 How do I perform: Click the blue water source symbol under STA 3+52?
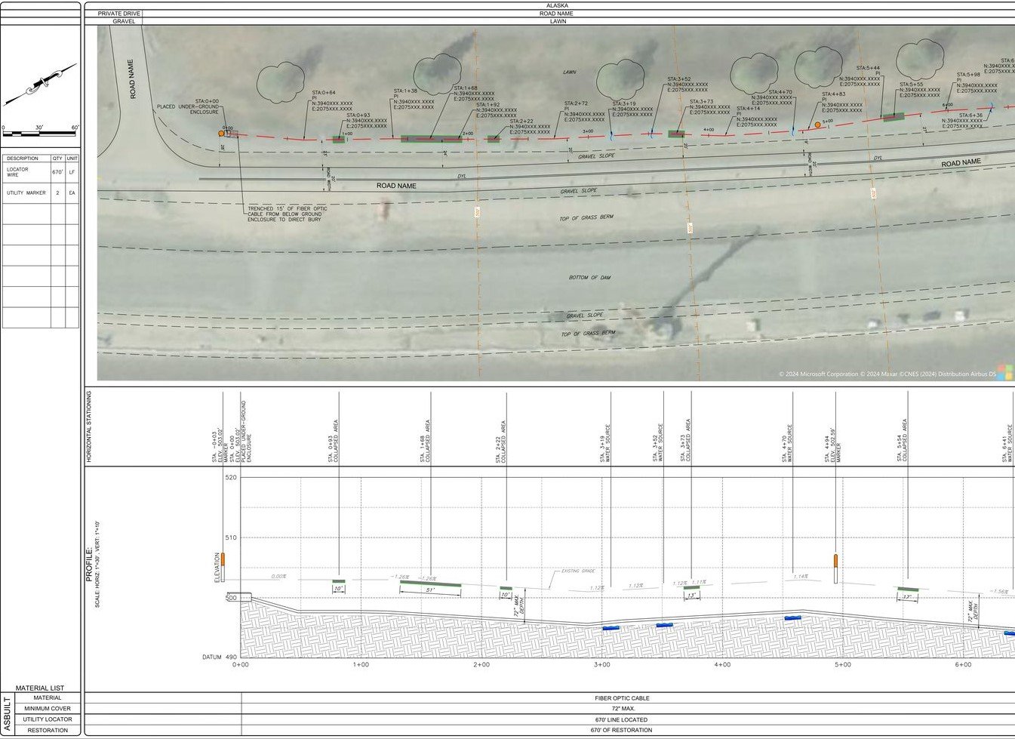click(664, 625)
